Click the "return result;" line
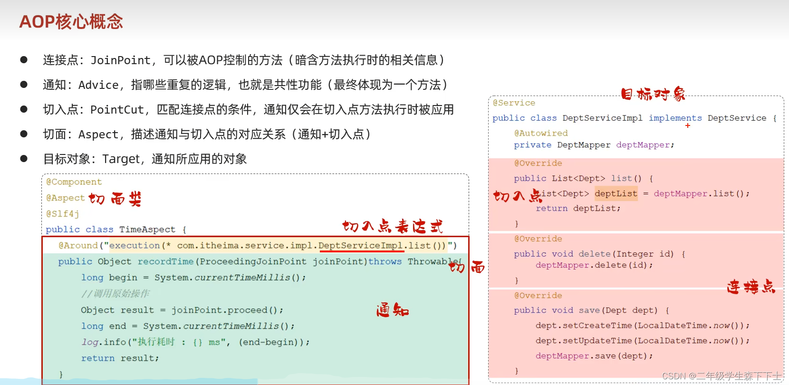This screenshot has width=789, height=385. click(x=120, y=358)
